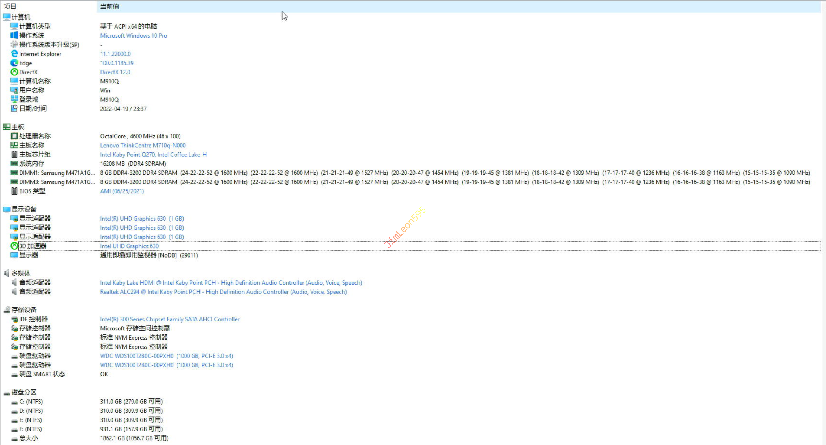The image size is (826, 445).
Task: Click the BIOS 类型 chip icon
Action: [14, 191]
